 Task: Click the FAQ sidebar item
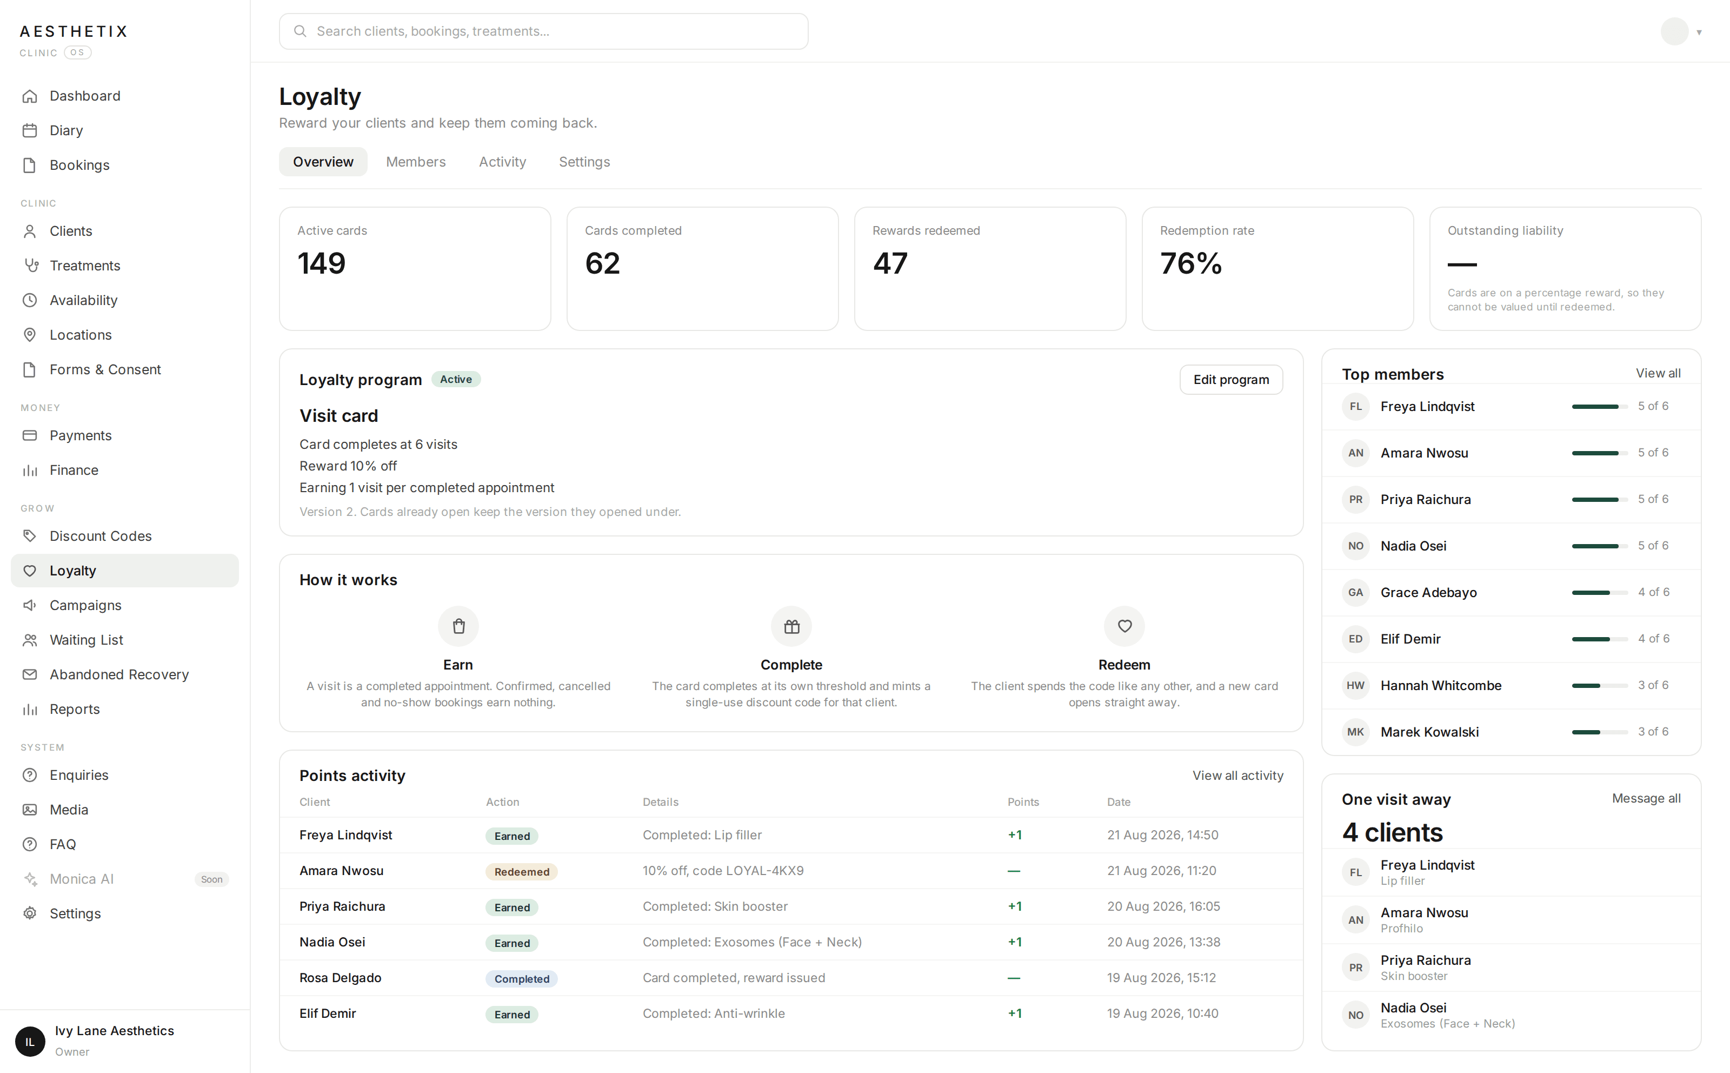click(x=125, y=844)
